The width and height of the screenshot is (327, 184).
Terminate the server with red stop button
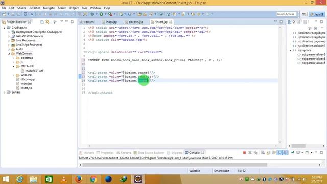tap(244, 153)
